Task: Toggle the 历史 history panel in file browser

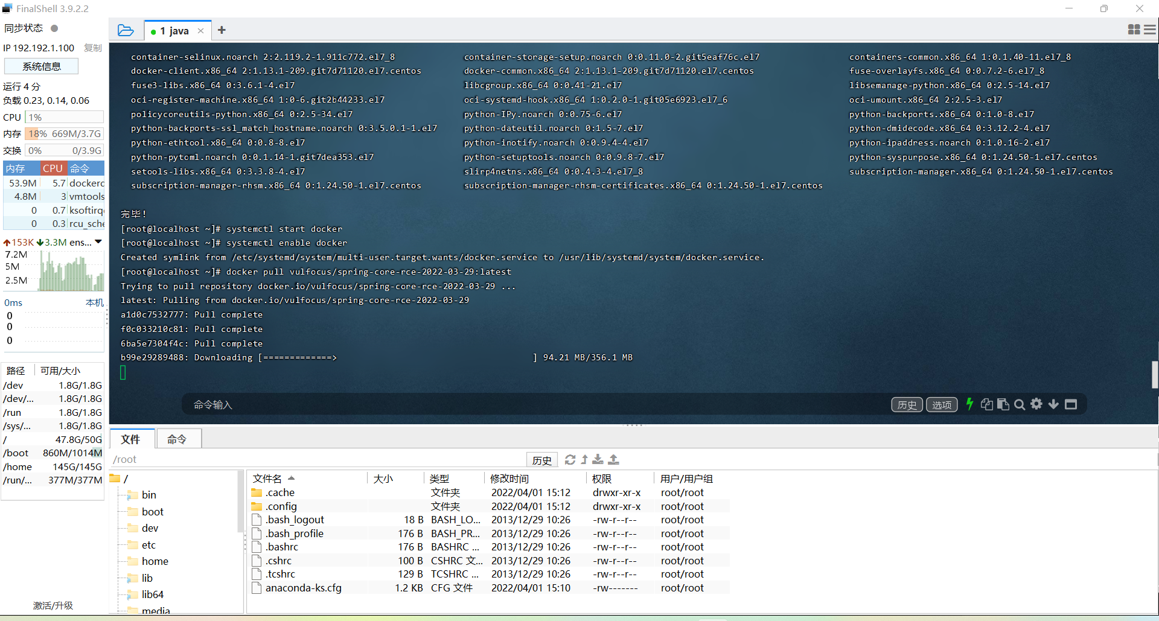Action: click(x=541, y=459)
